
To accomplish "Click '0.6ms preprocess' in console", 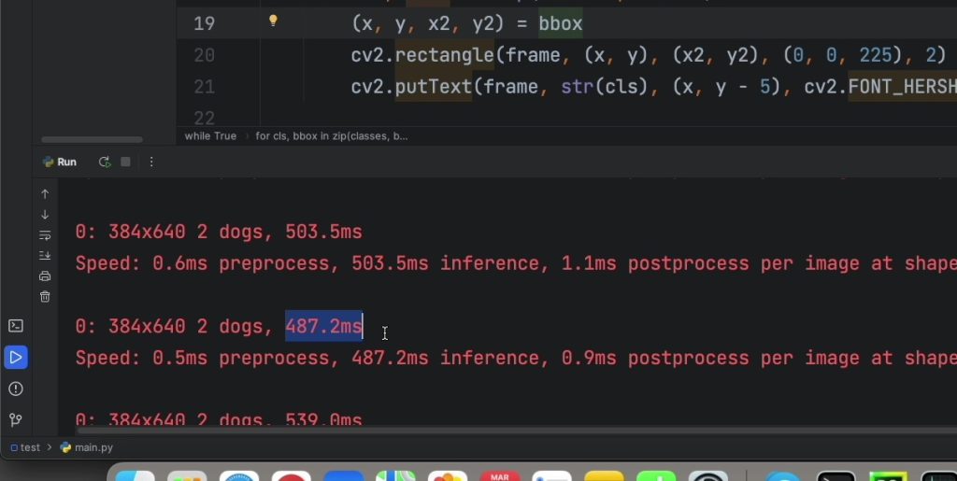I will point(241,263).
